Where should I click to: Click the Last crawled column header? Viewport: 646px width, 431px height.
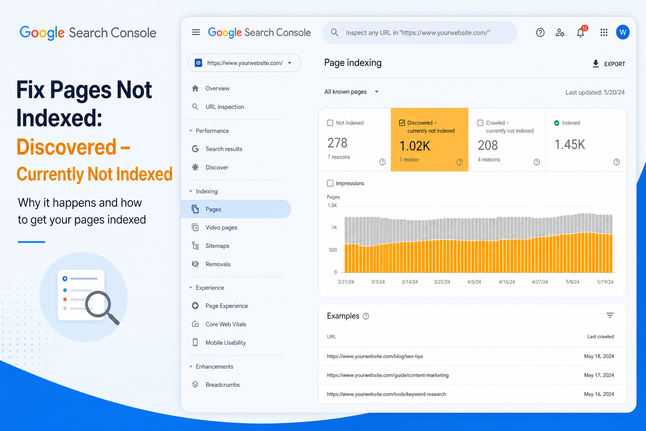pos(601,336)
